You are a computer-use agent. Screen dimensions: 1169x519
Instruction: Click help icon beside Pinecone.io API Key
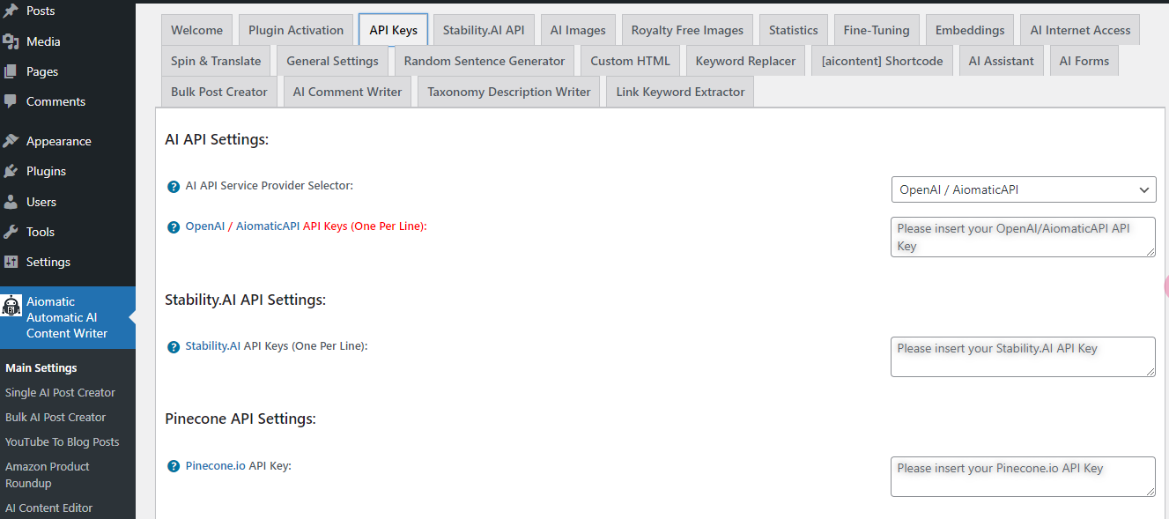pyautogui.click(x=173, y=465)
